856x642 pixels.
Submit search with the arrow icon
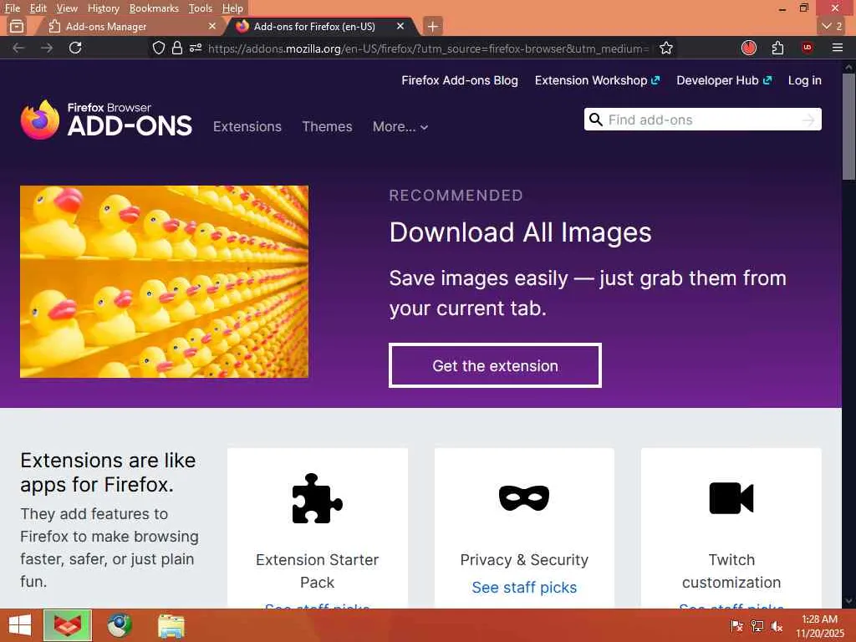point(808,120)
